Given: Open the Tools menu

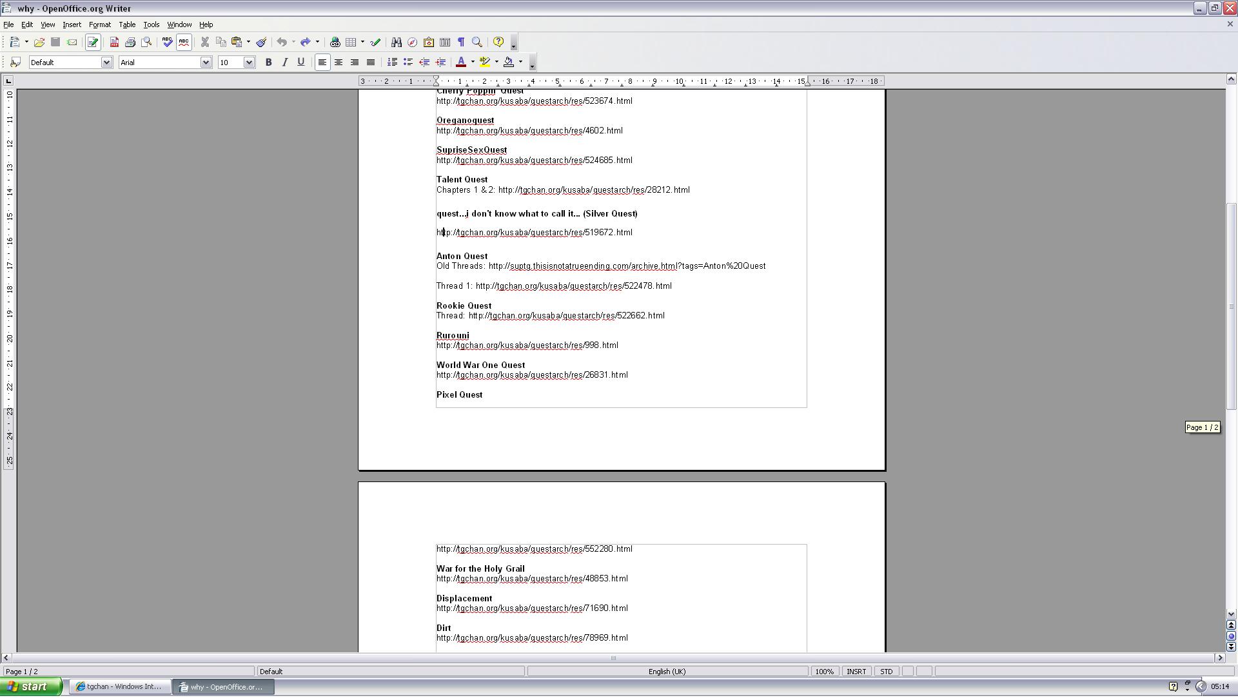Looking at the screenshot, I should pyautogui.click(x=151, y=24).
